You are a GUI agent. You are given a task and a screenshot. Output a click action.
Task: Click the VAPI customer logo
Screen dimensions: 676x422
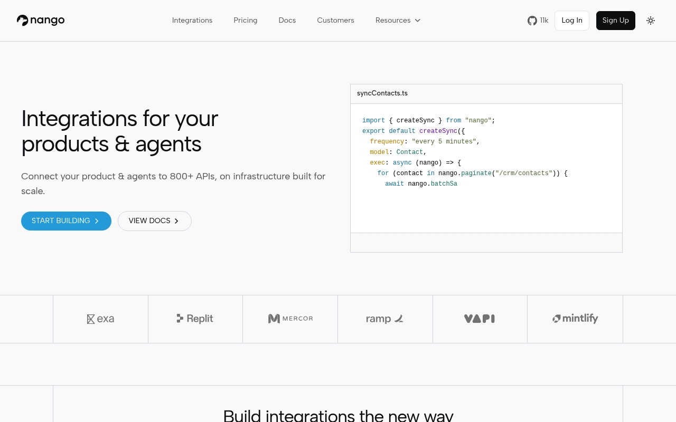click(x=480, y=319)
